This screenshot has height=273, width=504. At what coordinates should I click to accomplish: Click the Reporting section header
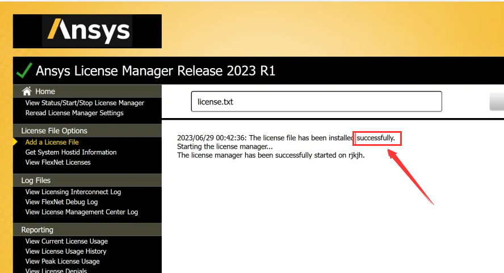pyautogui.click(x=87, y=230)
